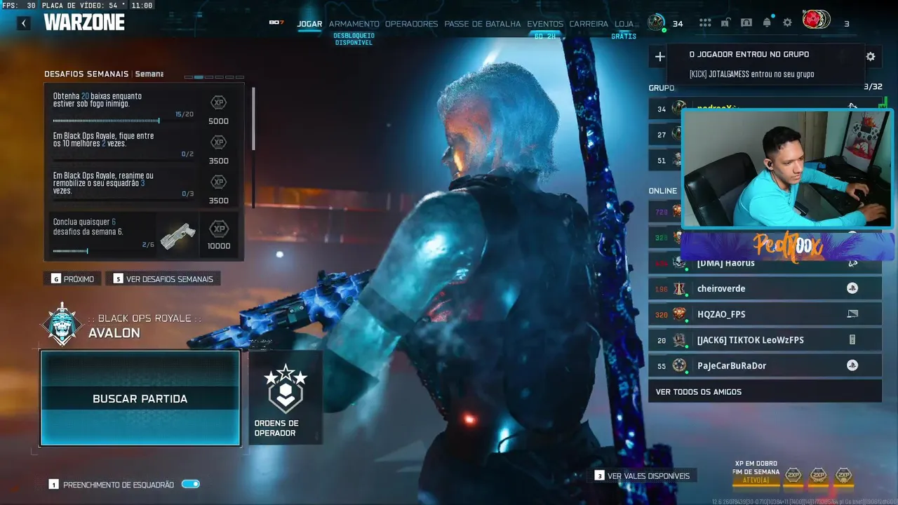
Task: Click the XP icon of 5000 reward challenge
Action: tap(218, 102)
